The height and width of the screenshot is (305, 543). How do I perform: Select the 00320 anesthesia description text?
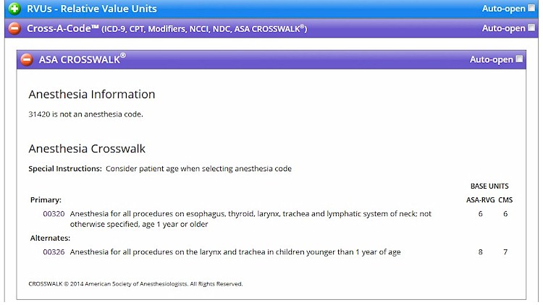click(251, 219)
